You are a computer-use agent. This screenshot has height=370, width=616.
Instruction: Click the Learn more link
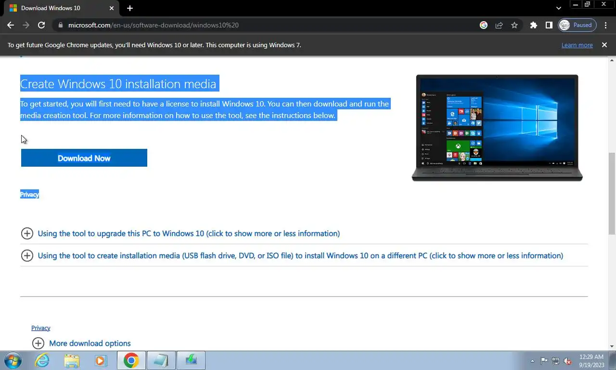(x=577, y=45)
